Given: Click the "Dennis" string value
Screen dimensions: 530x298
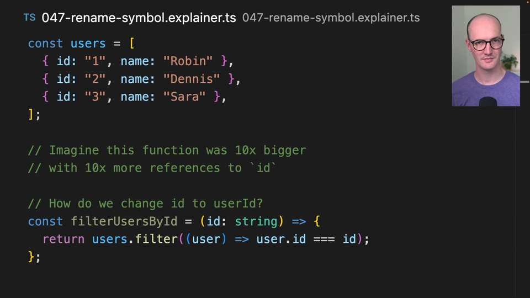Looking at the screenshot, I should (192, 79).
